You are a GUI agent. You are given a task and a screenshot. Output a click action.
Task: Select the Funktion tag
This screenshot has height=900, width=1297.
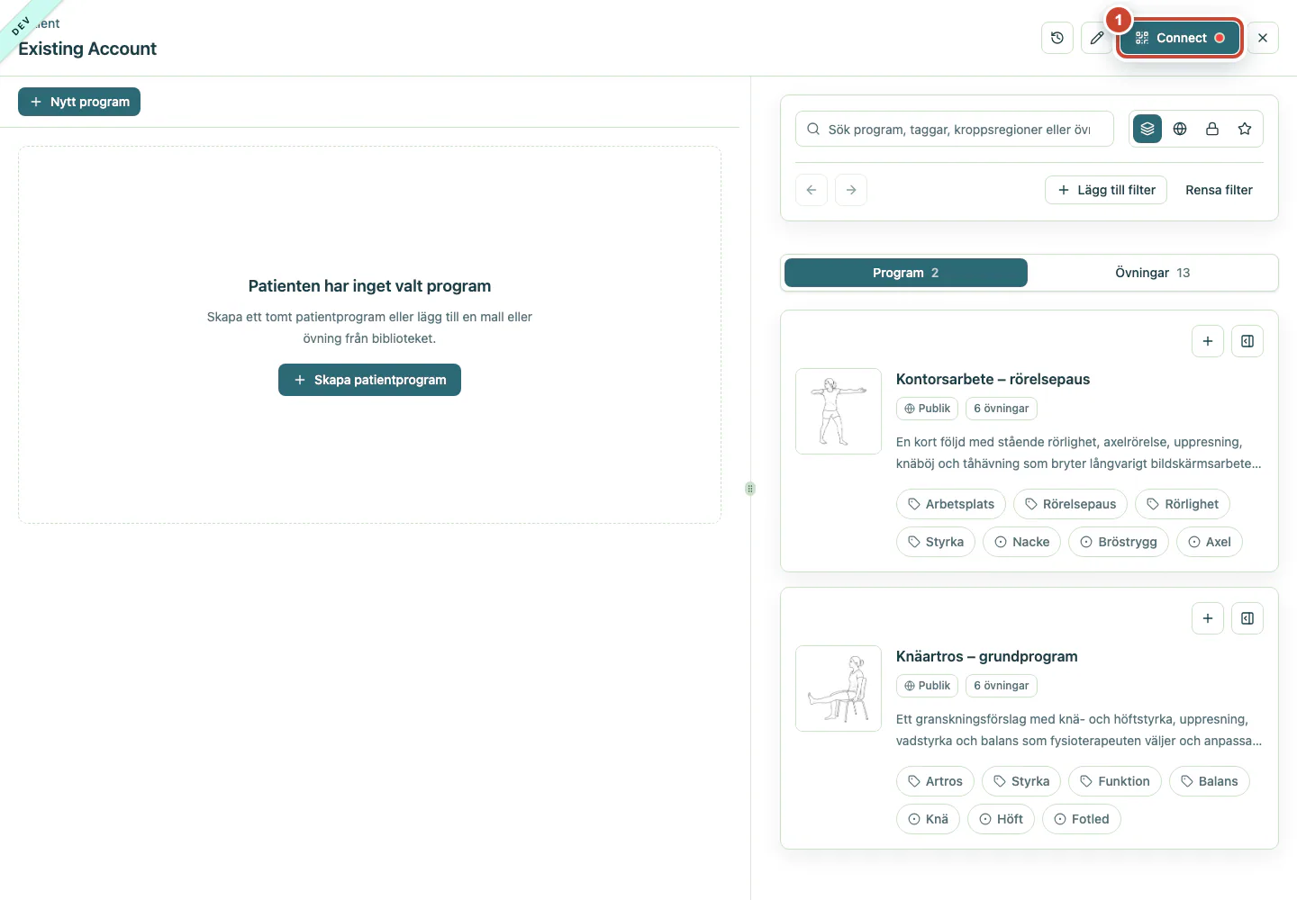[x=1115, y=781]
